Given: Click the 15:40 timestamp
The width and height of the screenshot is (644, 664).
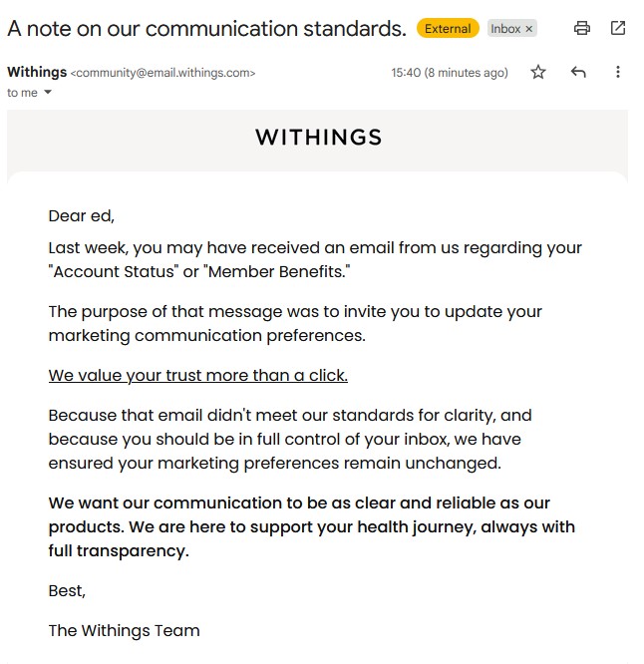Looking at the screenshot, I should [x=449, y=73].
